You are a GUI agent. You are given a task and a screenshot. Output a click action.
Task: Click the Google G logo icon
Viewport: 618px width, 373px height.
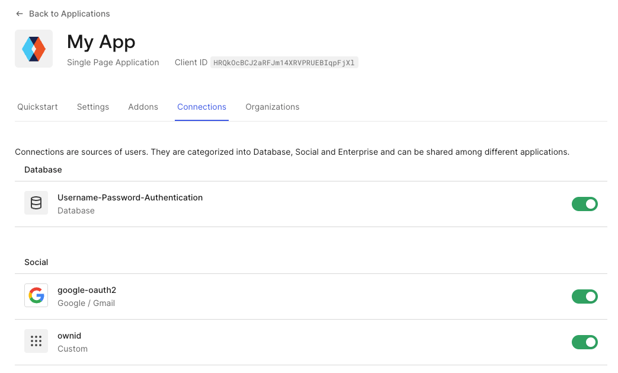coord(36,295)
